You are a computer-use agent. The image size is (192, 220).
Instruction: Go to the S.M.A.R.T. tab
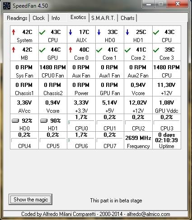pyautogui.click(x=103, y=18)
